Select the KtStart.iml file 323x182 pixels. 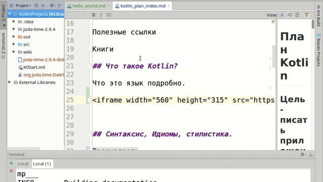point(34,67)
